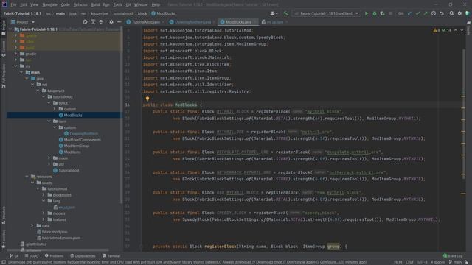The width and height of the screenshot is (472, 265).
Task: Click the editor vertical scrollbar
Action: (x=463, y=114)
